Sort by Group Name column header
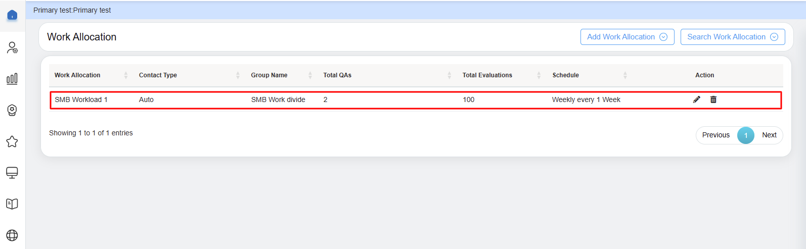Screen dimensions: 806x249 click(269, 75)
